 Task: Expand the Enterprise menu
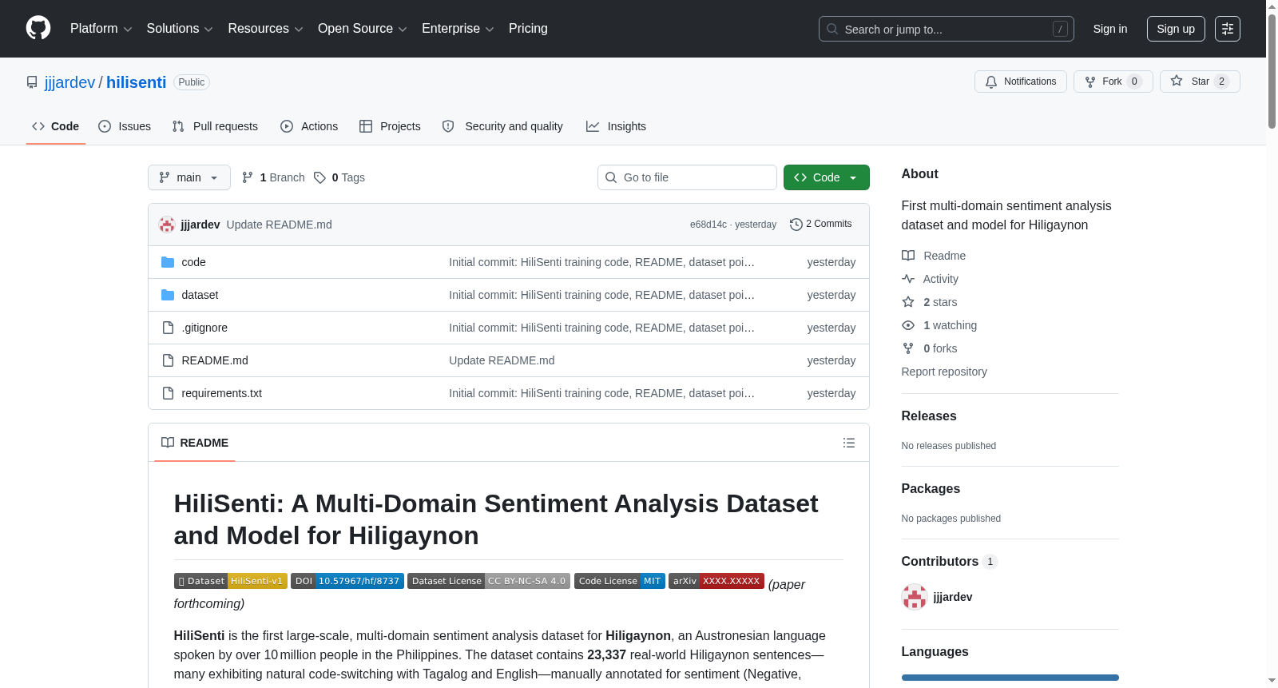458,29
